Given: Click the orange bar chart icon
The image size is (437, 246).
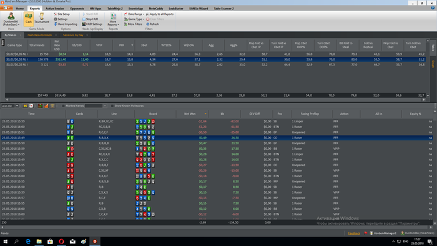Looking at the screenshot, I should point(46,106).
